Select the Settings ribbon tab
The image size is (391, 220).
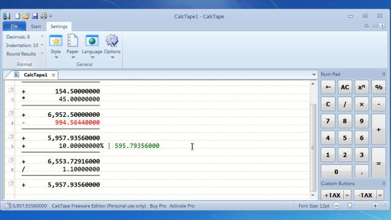[59, 26]
